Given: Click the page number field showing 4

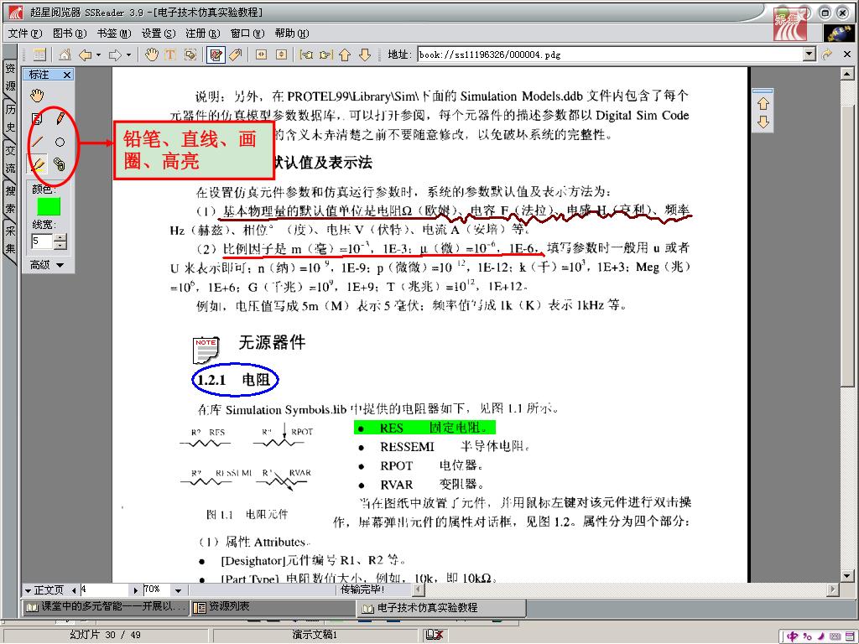Looking at the screenshot, I should click(104, 589).
